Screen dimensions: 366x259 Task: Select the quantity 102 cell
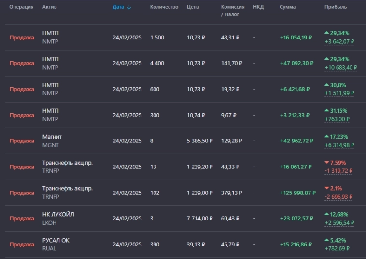click(155, 193)
